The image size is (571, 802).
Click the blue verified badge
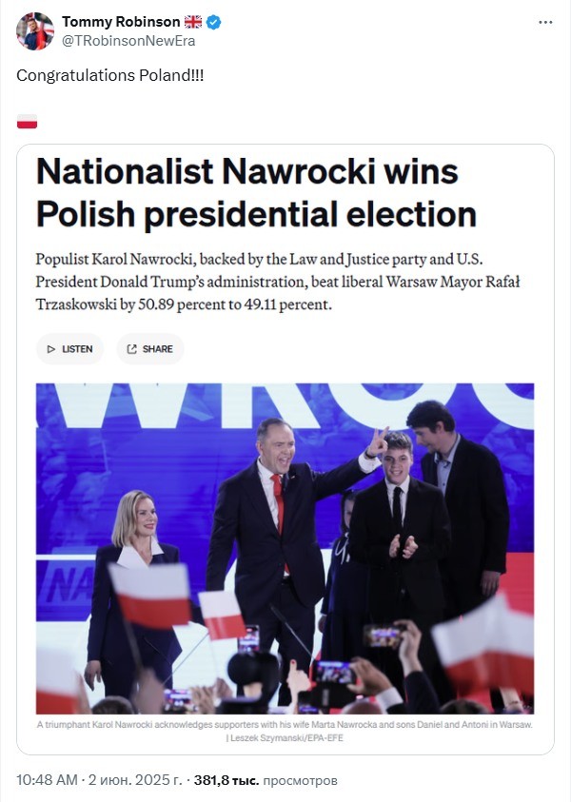[213, 22]
